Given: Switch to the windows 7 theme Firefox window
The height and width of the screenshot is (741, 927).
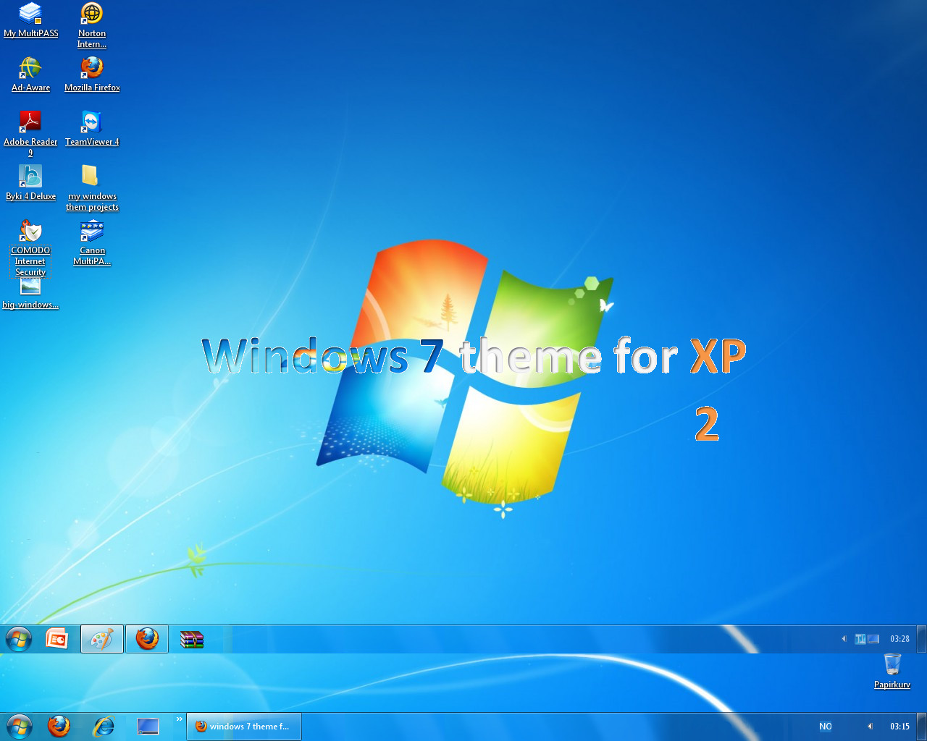Looking at the screenshot, I should [243, 726].
